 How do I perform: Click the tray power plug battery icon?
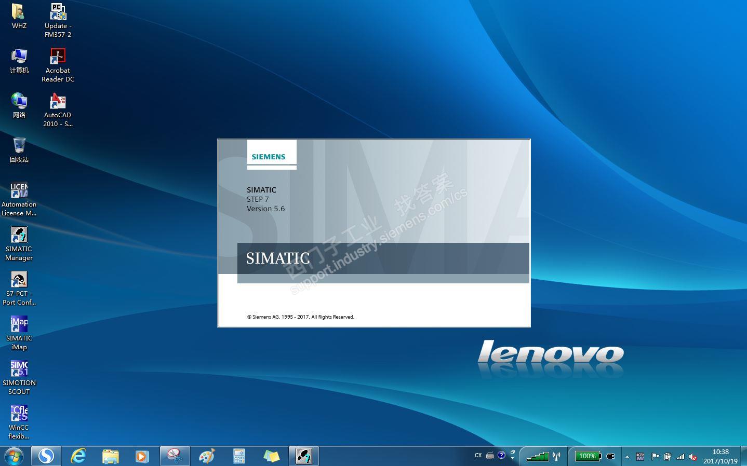668,457
